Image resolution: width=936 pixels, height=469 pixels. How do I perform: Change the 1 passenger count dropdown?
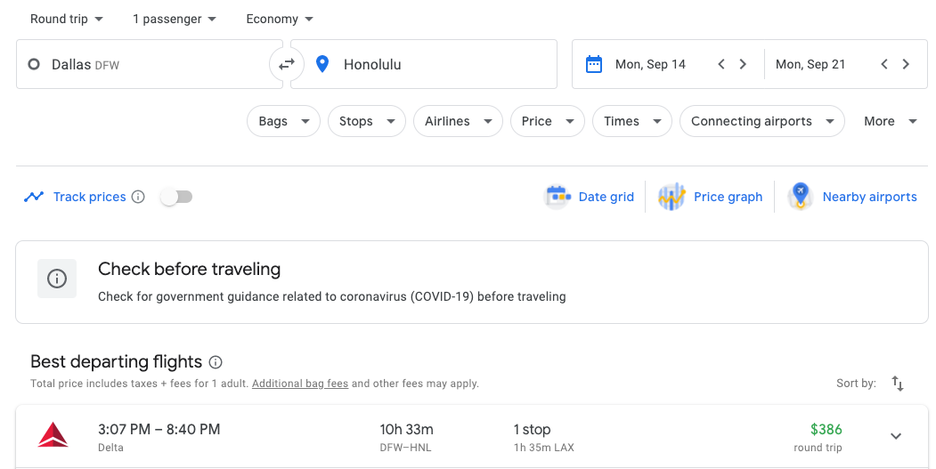tap(175, 19)
